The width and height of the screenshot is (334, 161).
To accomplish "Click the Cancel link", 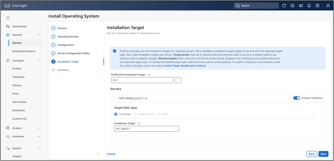I will (x=111, y=154).
